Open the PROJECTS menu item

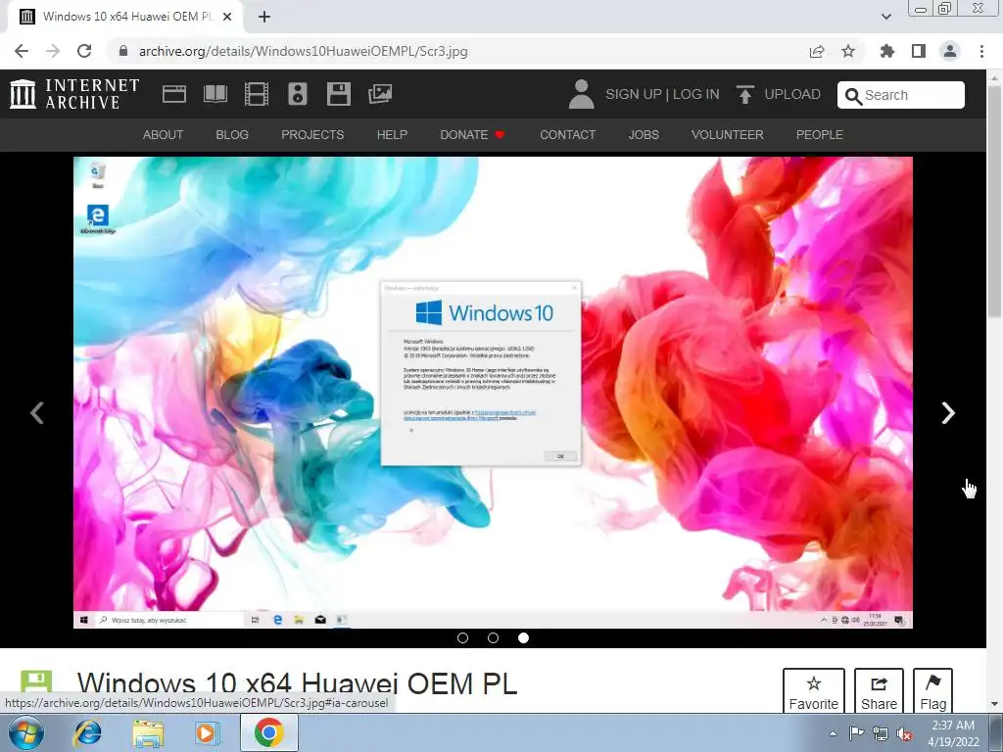click(312, 135)
